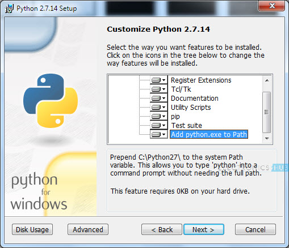Image resolution: width=289 pixels, height=248 pixels.
Task: Click the feature list scrollbar up arrow
Action: click(x=267, y=80)
